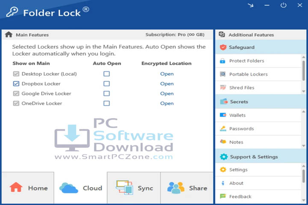Image resolution: width=308 pixels, height=205 pixels.
Task: Open Portable Lockers menu entry
Action: coord(258,74)
